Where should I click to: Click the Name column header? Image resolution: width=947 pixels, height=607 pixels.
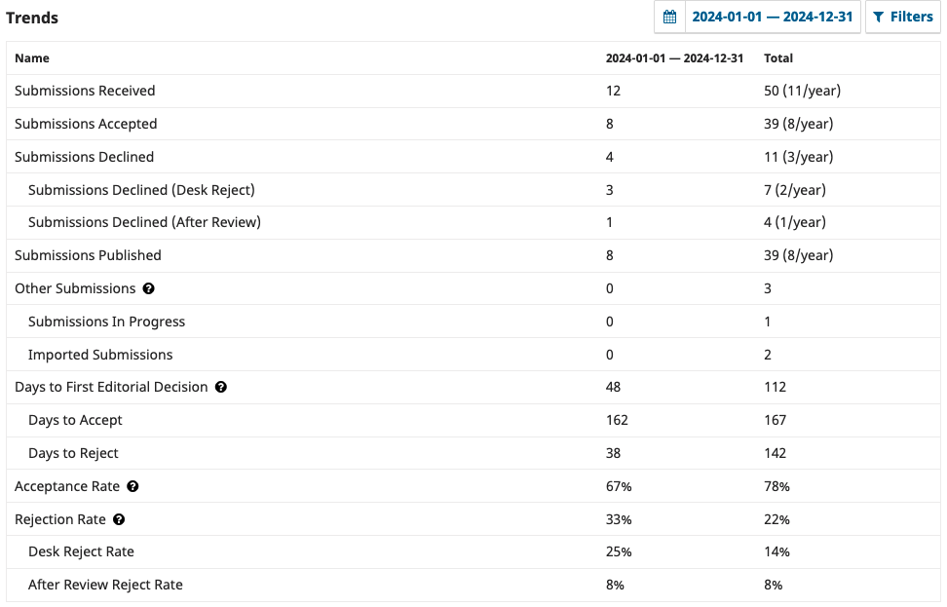32,58
